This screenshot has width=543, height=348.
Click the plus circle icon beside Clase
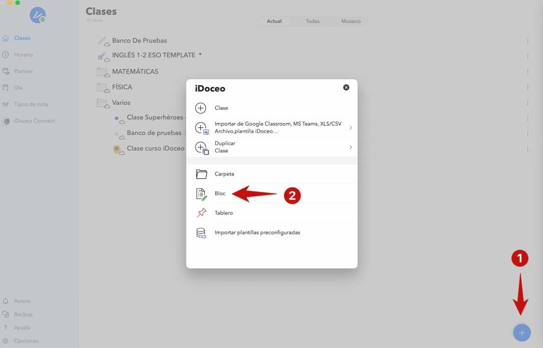(x=200, y=108)
